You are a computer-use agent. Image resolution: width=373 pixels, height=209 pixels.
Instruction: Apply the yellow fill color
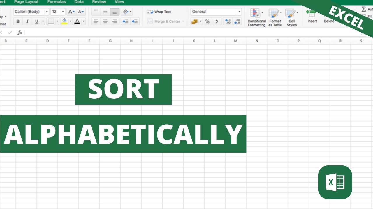(x=64, y=21)
